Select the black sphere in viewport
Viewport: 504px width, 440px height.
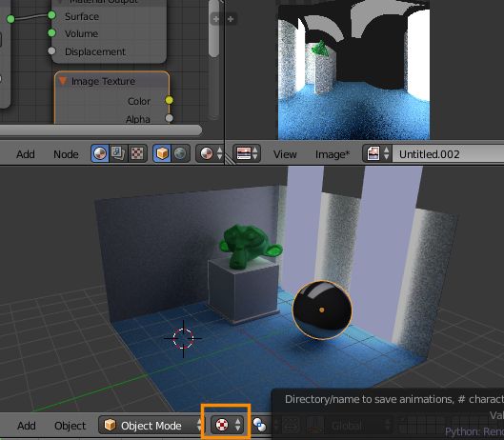[x=322, y=310]
